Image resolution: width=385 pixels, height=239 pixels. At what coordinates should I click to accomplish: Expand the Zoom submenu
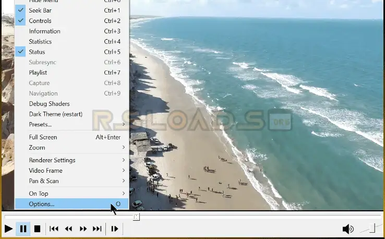[x=71, y=147]
